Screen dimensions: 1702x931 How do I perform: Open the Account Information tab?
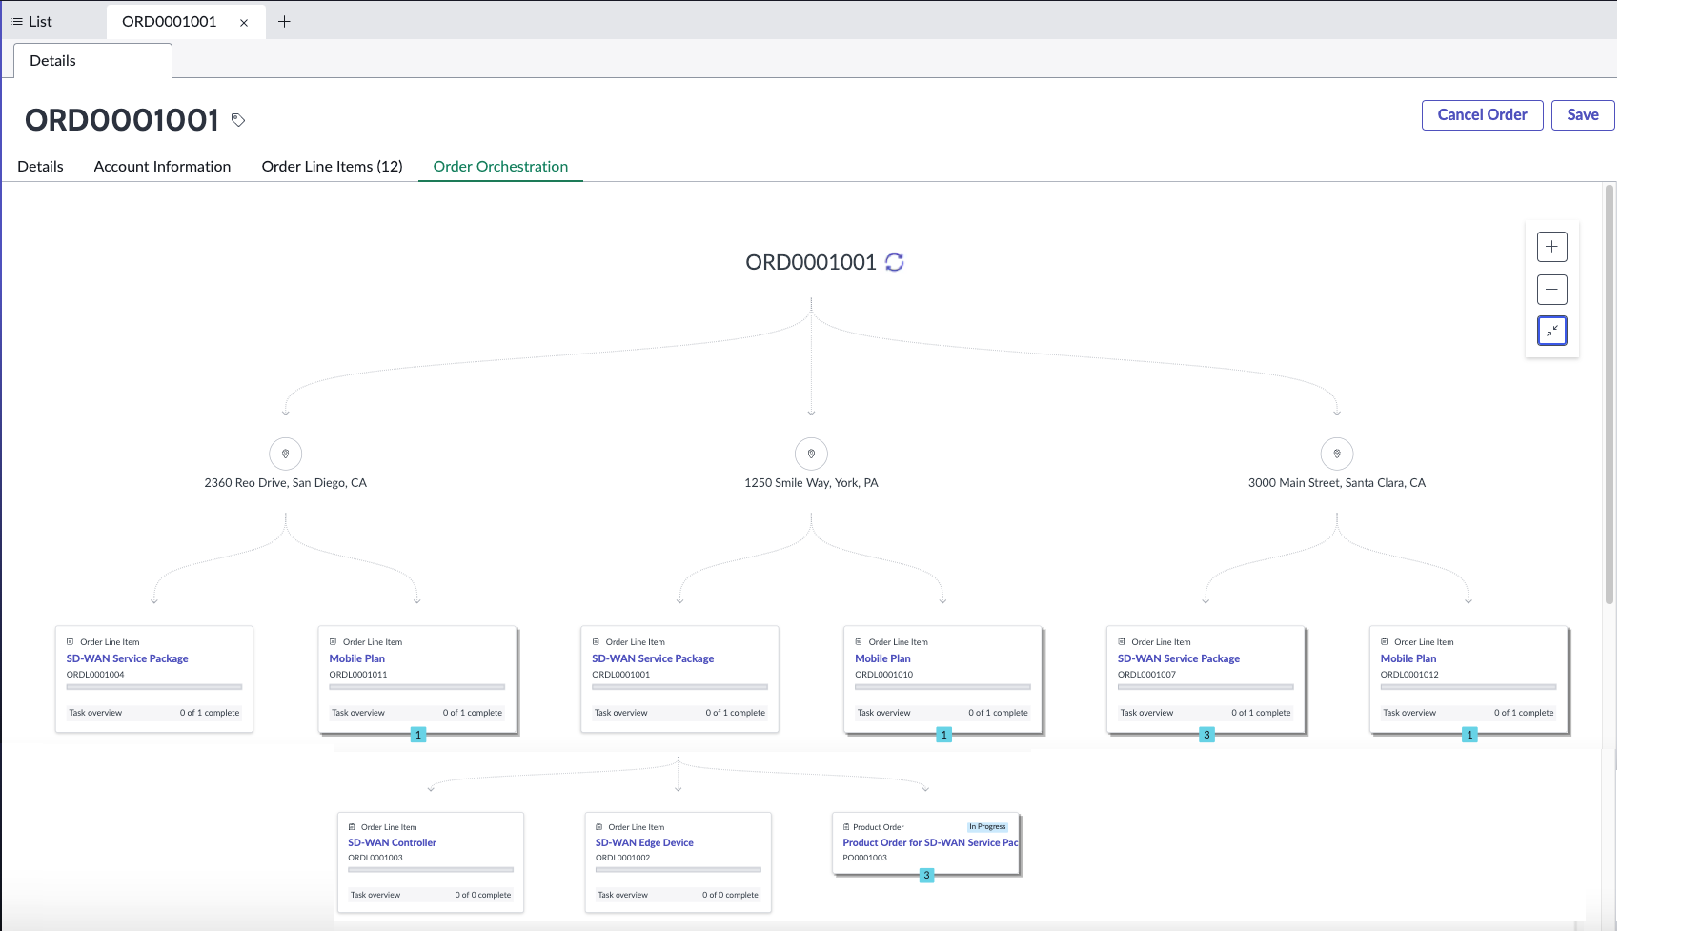click(162, 166)
